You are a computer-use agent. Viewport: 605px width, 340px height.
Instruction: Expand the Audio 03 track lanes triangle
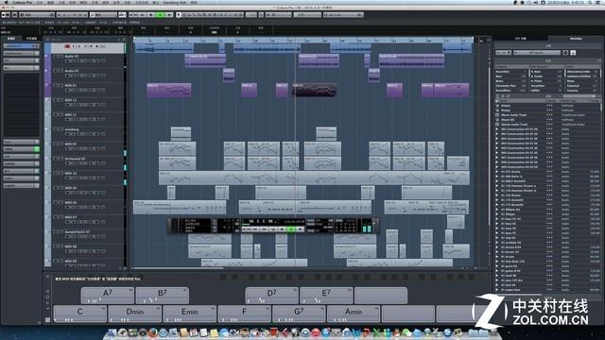[47, 71]
